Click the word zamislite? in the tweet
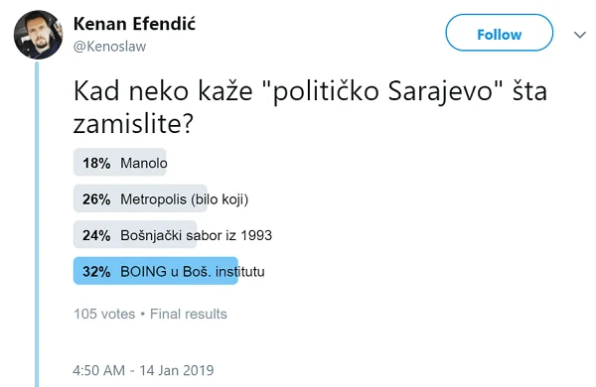 [133, 124]
